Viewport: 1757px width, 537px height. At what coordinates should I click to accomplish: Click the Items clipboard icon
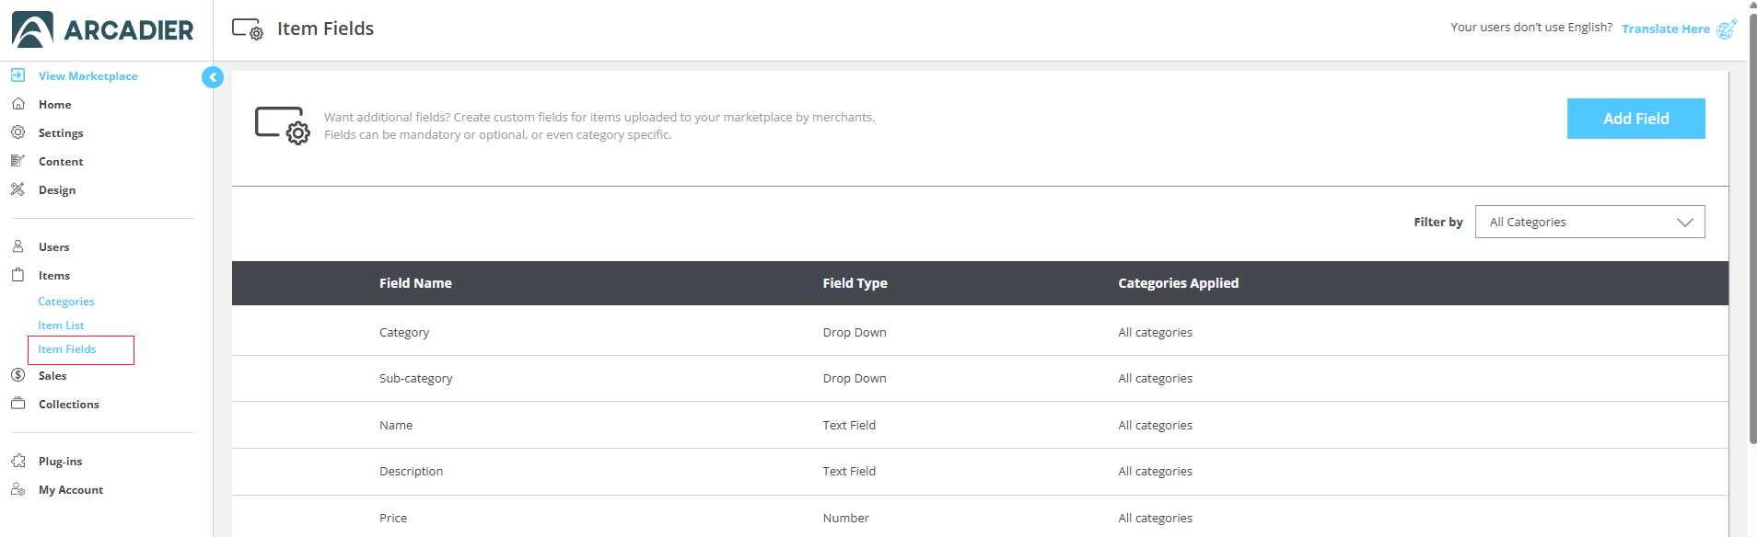point(17,275)
